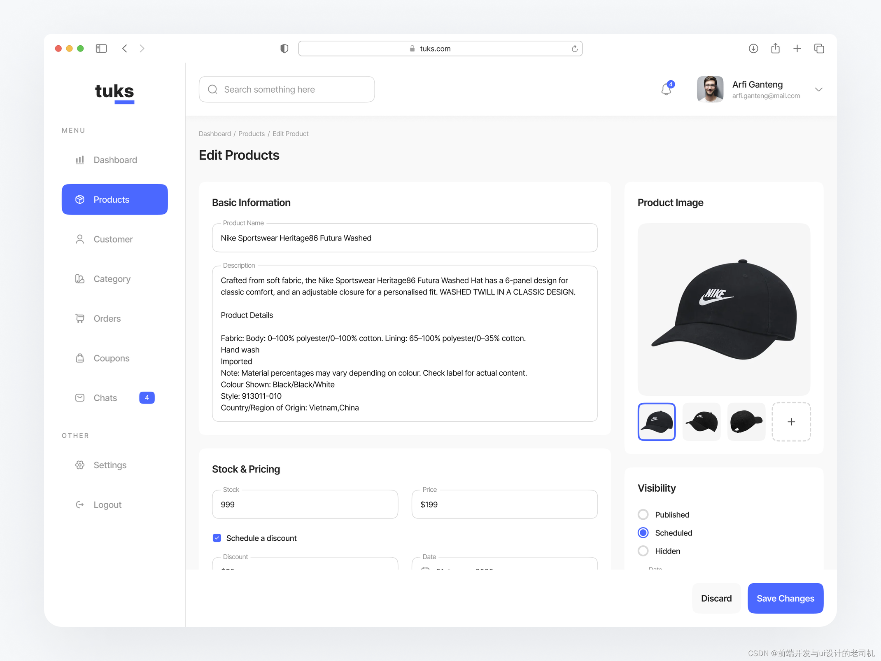Click the Coupons sidebar icon
Screen dimensions: 881x661
80,357
